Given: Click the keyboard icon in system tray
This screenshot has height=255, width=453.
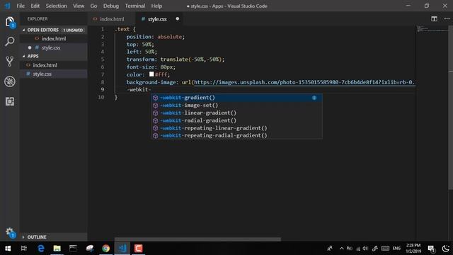Looking at the screenshot, I should tap(385, 249).
